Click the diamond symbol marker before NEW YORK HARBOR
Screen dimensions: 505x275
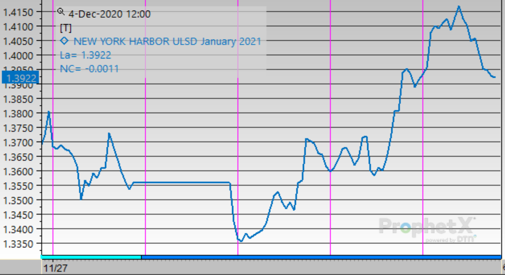pos(64,41)
